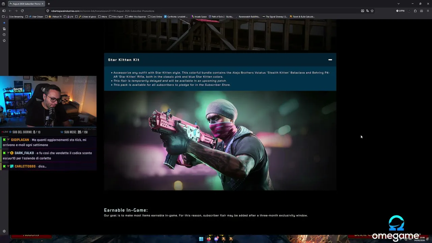Open the Path of Exile 2 Builds bookmark
The height and width of the screenshot is (243, 432).
click(221, 17)
